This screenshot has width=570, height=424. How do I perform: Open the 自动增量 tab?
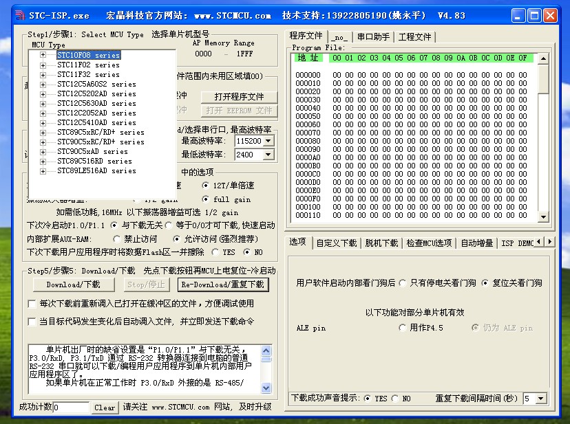pos(477,243)
